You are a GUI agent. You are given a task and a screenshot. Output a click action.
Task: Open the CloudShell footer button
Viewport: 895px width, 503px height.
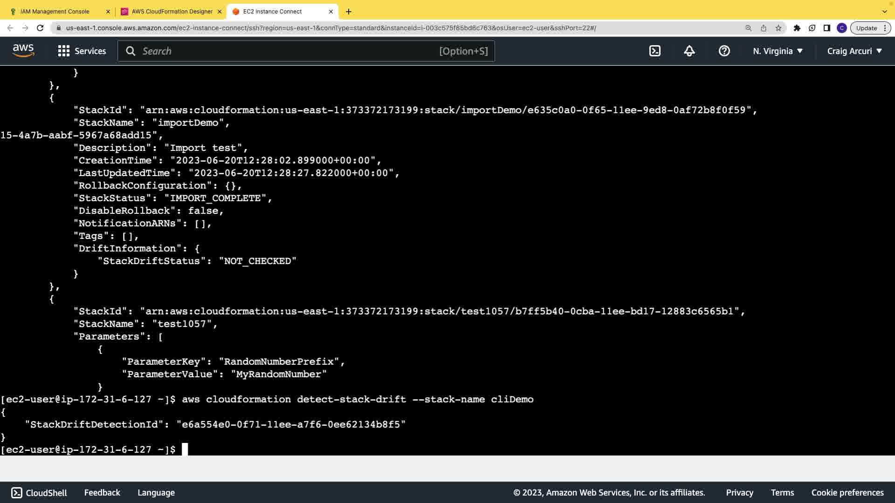click(x=39, y=492)
